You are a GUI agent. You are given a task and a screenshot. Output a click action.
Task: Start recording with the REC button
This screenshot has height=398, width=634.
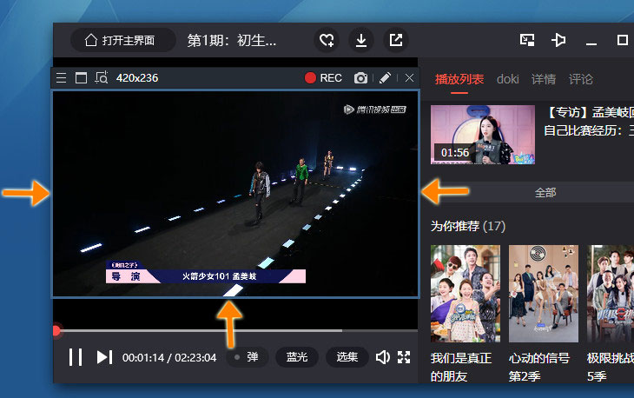(x=323, y=78)
